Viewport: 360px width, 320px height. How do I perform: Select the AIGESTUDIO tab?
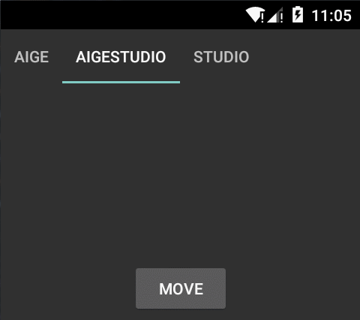tap(121, 57)
